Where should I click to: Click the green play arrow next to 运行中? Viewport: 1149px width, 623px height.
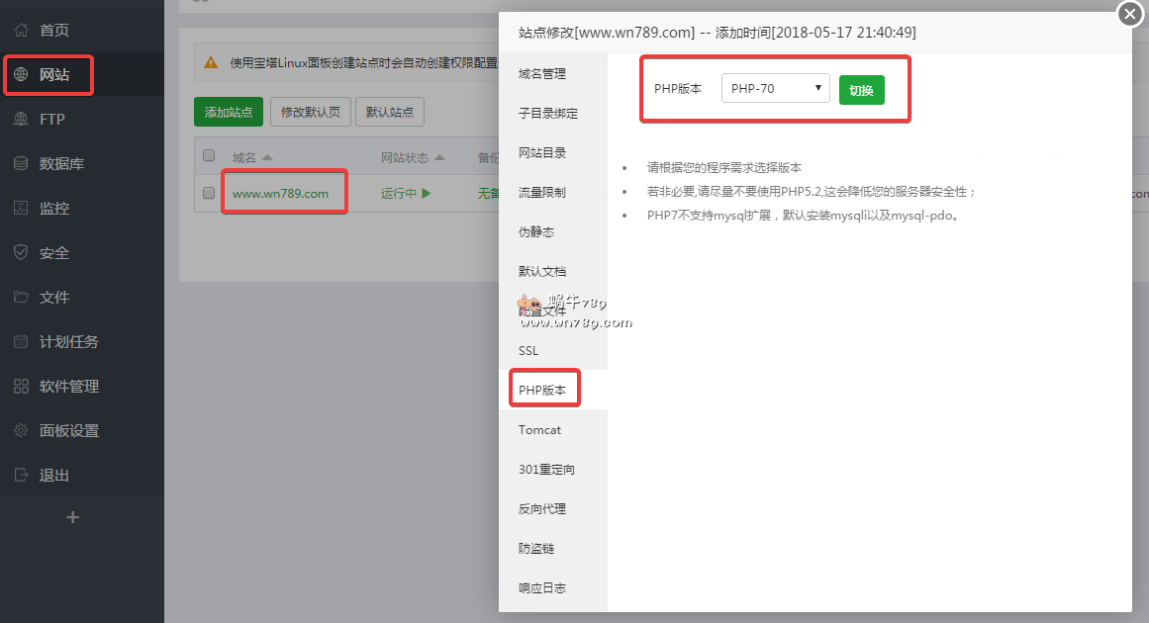(427, 193)
